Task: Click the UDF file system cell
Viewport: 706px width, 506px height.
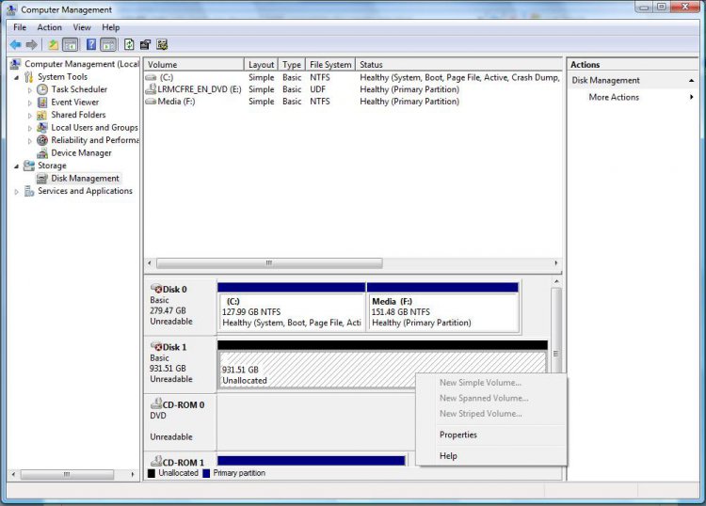Action: (x=317, y=89)
